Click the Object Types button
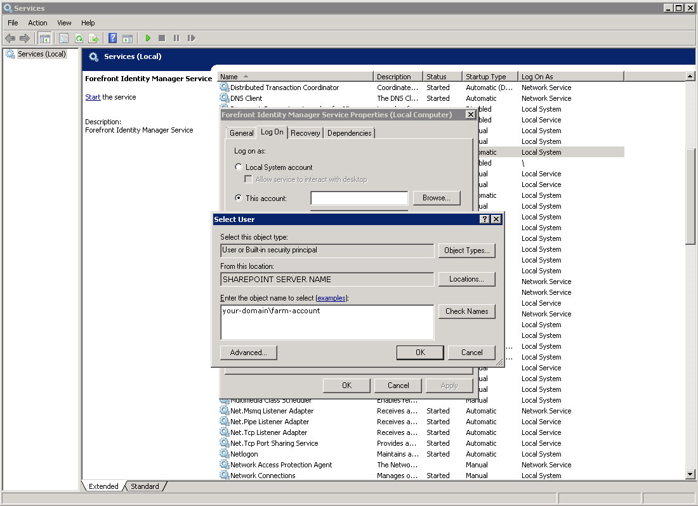This screenshot has width=698, height=506. point(466,250)
